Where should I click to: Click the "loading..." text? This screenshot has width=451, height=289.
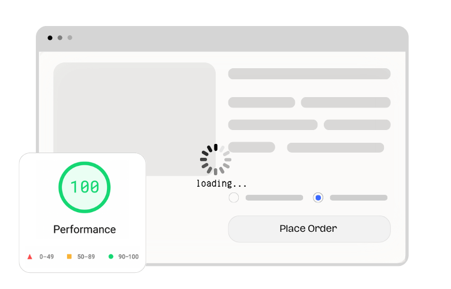(221, 184)
